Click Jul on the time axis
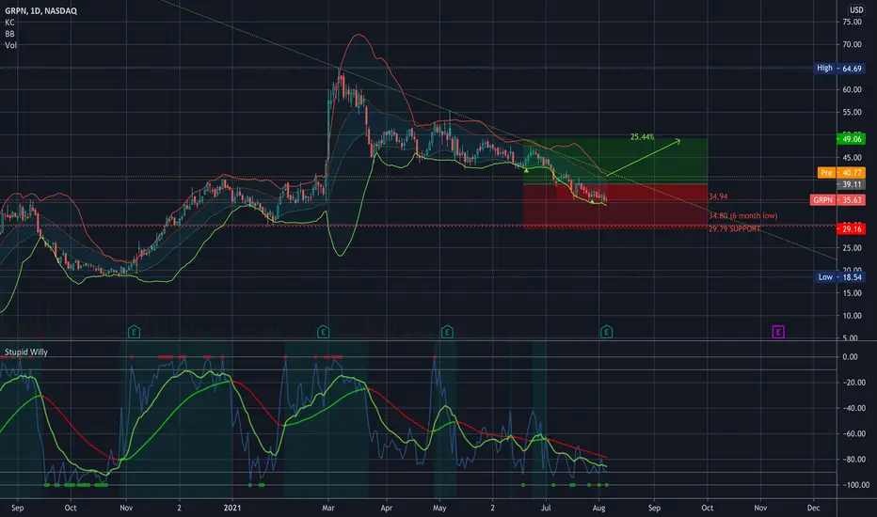 pyautogui.click(x=546, y=508)
